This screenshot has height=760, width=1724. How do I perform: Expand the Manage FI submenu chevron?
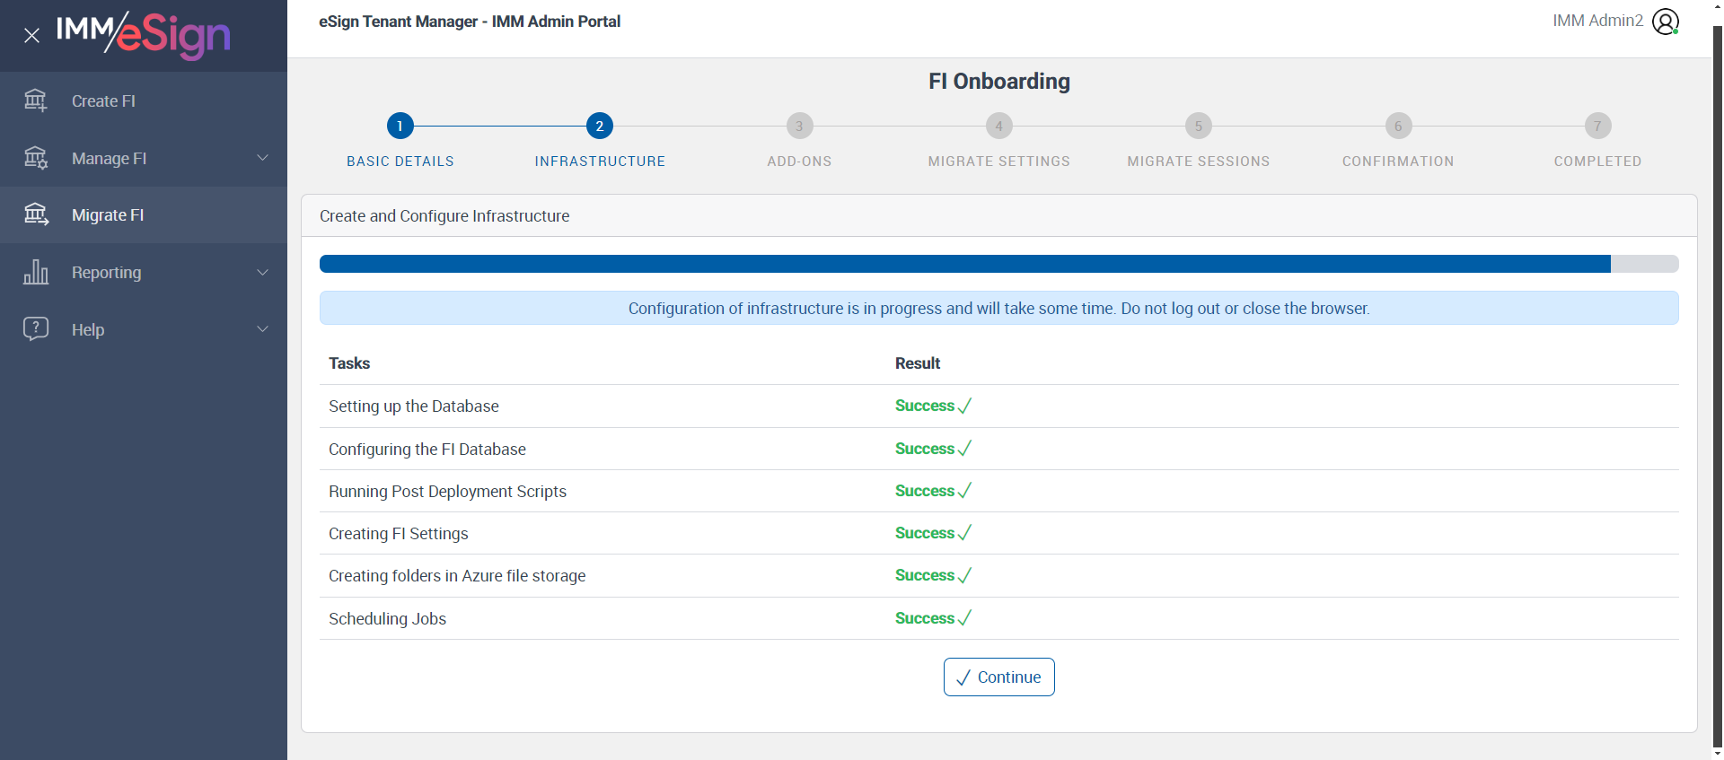pyautogui.click(x=263, y=158)
